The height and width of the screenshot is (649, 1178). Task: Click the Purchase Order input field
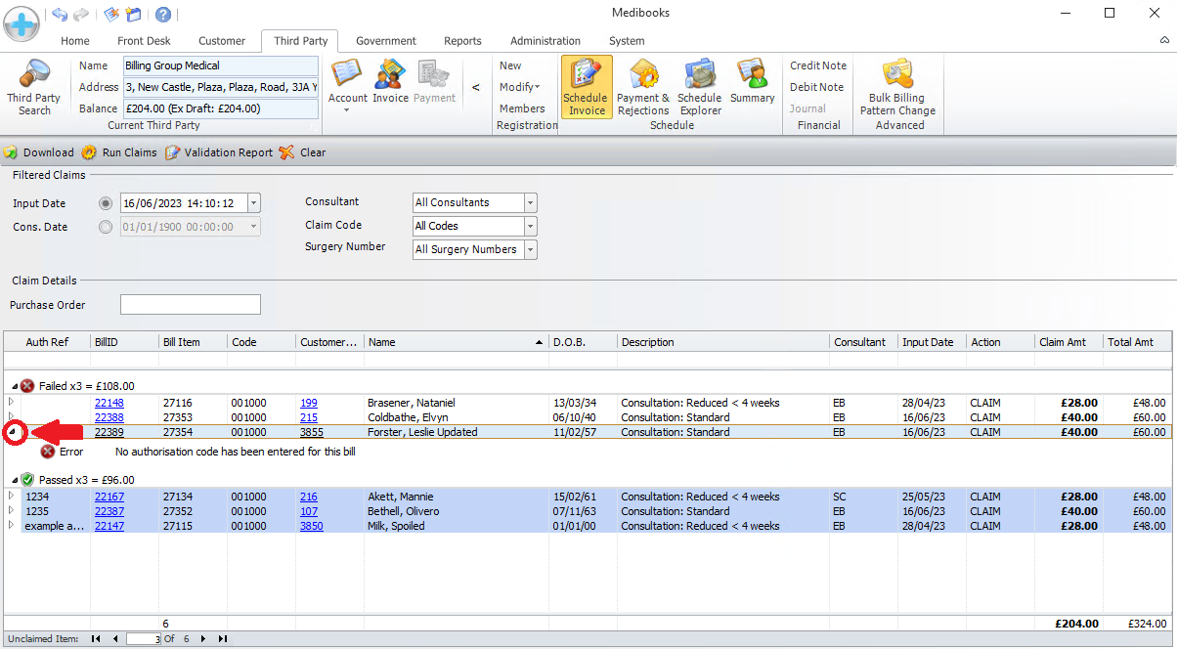191,305
